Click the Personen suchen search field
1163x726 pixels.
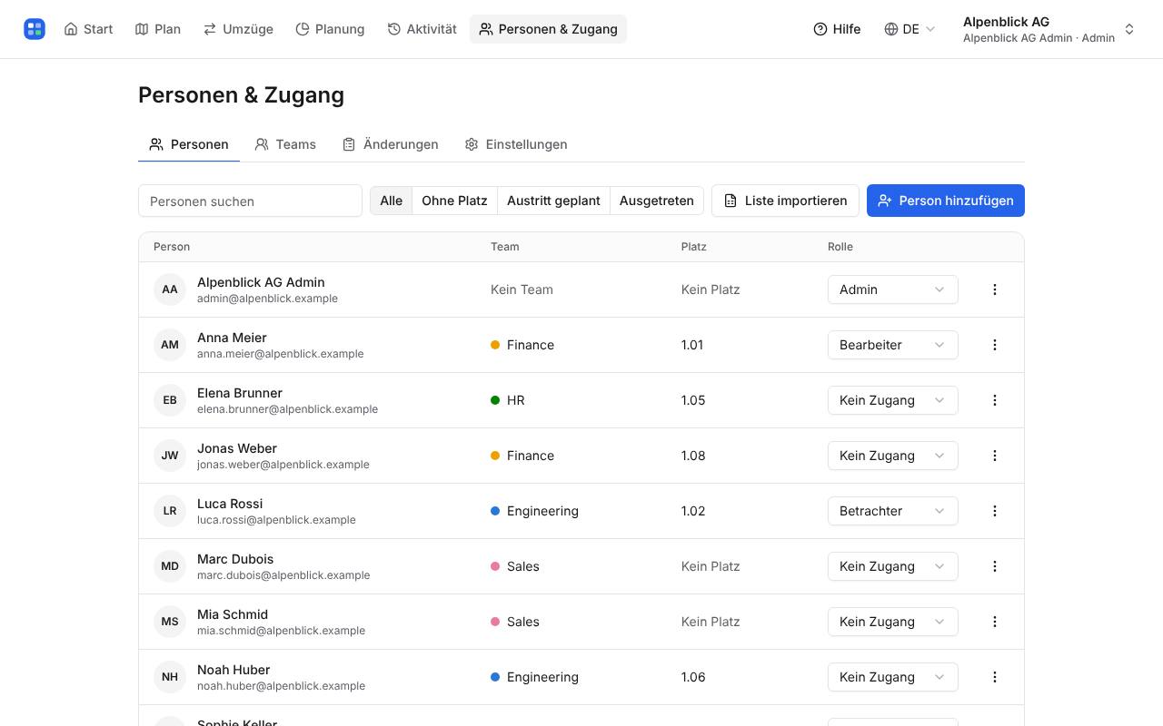click(250, 201)
